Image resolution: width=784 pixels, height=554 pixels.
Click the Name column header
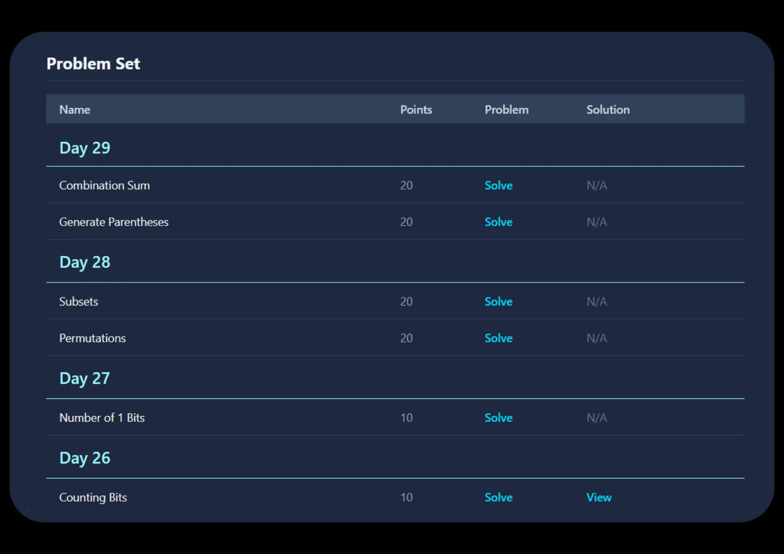pyautogui.click(x=74, y=110)
